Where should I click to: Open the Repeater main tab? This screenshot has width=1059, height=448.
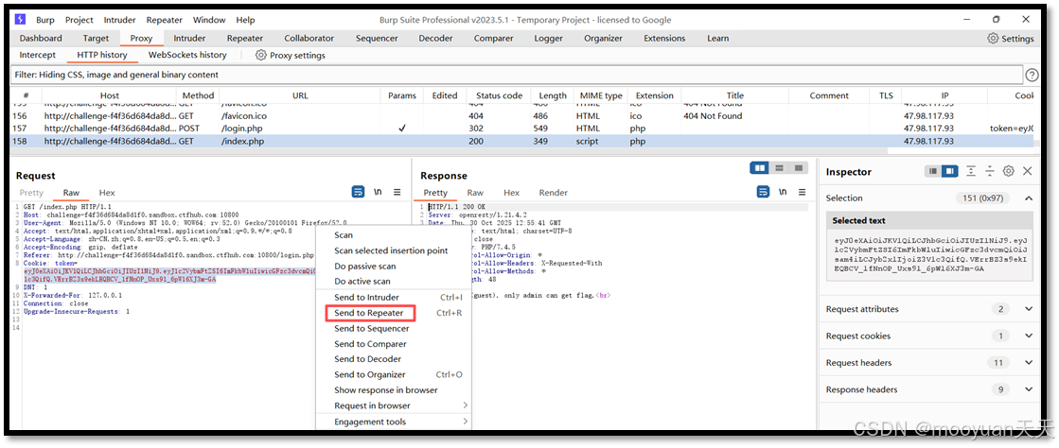pos(245,39)
